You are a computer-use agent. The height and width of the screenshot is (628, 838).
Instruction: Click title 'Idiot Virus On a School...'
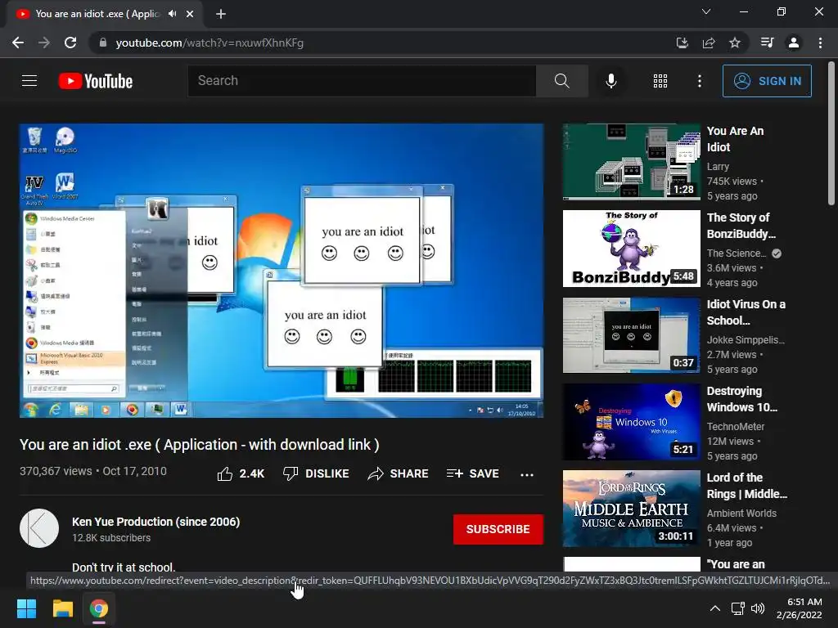pyautogui.click(x=746, y=312)
